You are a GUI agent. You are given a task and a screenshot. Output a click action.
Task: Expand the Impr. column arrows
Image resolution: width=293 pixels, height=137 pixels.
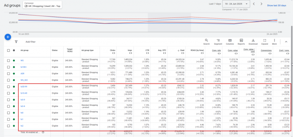pyautogui.click(x=130, y=53)
